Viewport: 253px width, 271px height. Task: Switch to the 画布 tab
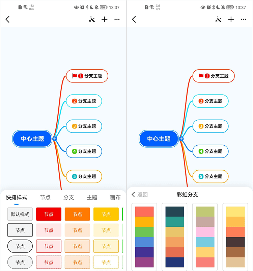tap(115, 197)
